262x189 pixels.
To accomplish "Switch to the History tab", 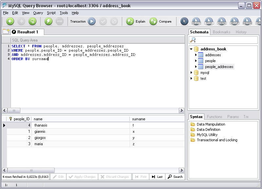I will [x=241, y=32].
